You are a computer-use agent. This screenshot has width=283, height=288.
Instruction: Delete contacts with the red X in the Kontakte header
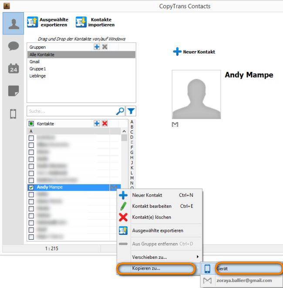coord(105,123)
